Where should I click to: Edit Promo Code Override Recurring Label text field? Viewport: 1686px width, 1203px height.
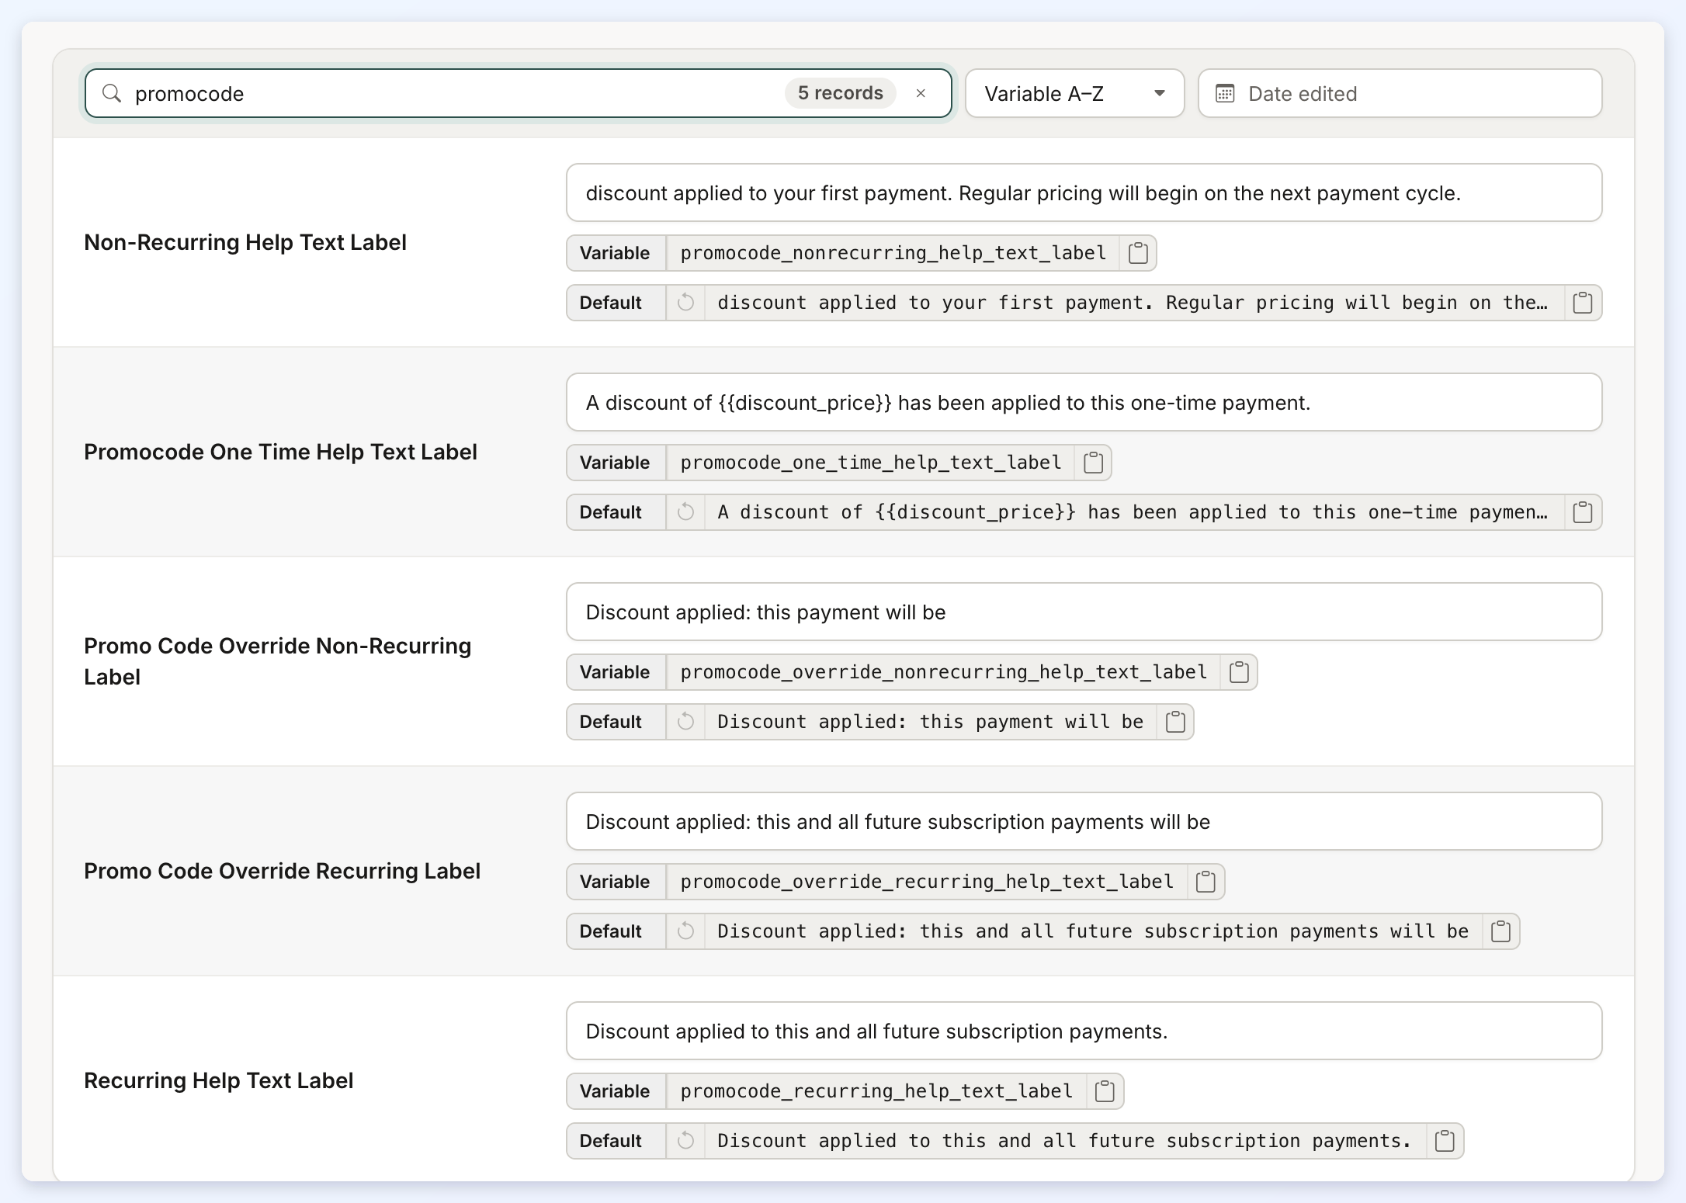coord(1084,822)
